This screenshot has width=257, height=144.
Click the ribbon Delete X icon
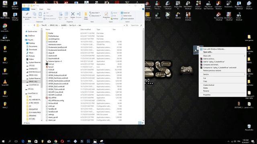point(73,14)
